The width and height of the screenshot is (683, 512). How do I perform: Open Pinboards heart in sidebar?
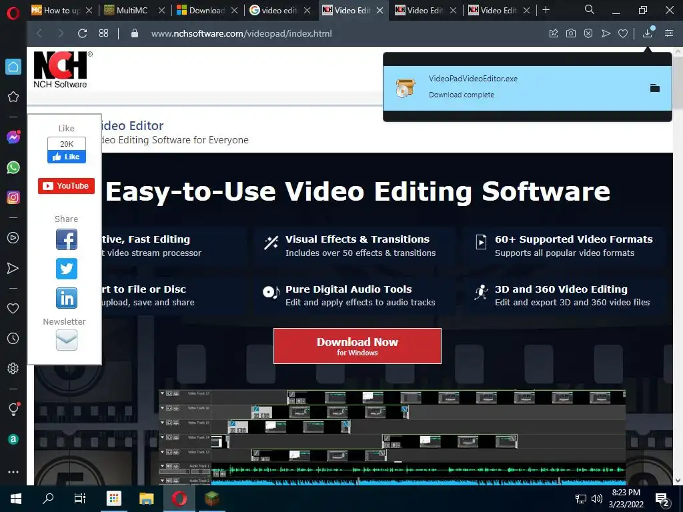(x=13, y=308)
